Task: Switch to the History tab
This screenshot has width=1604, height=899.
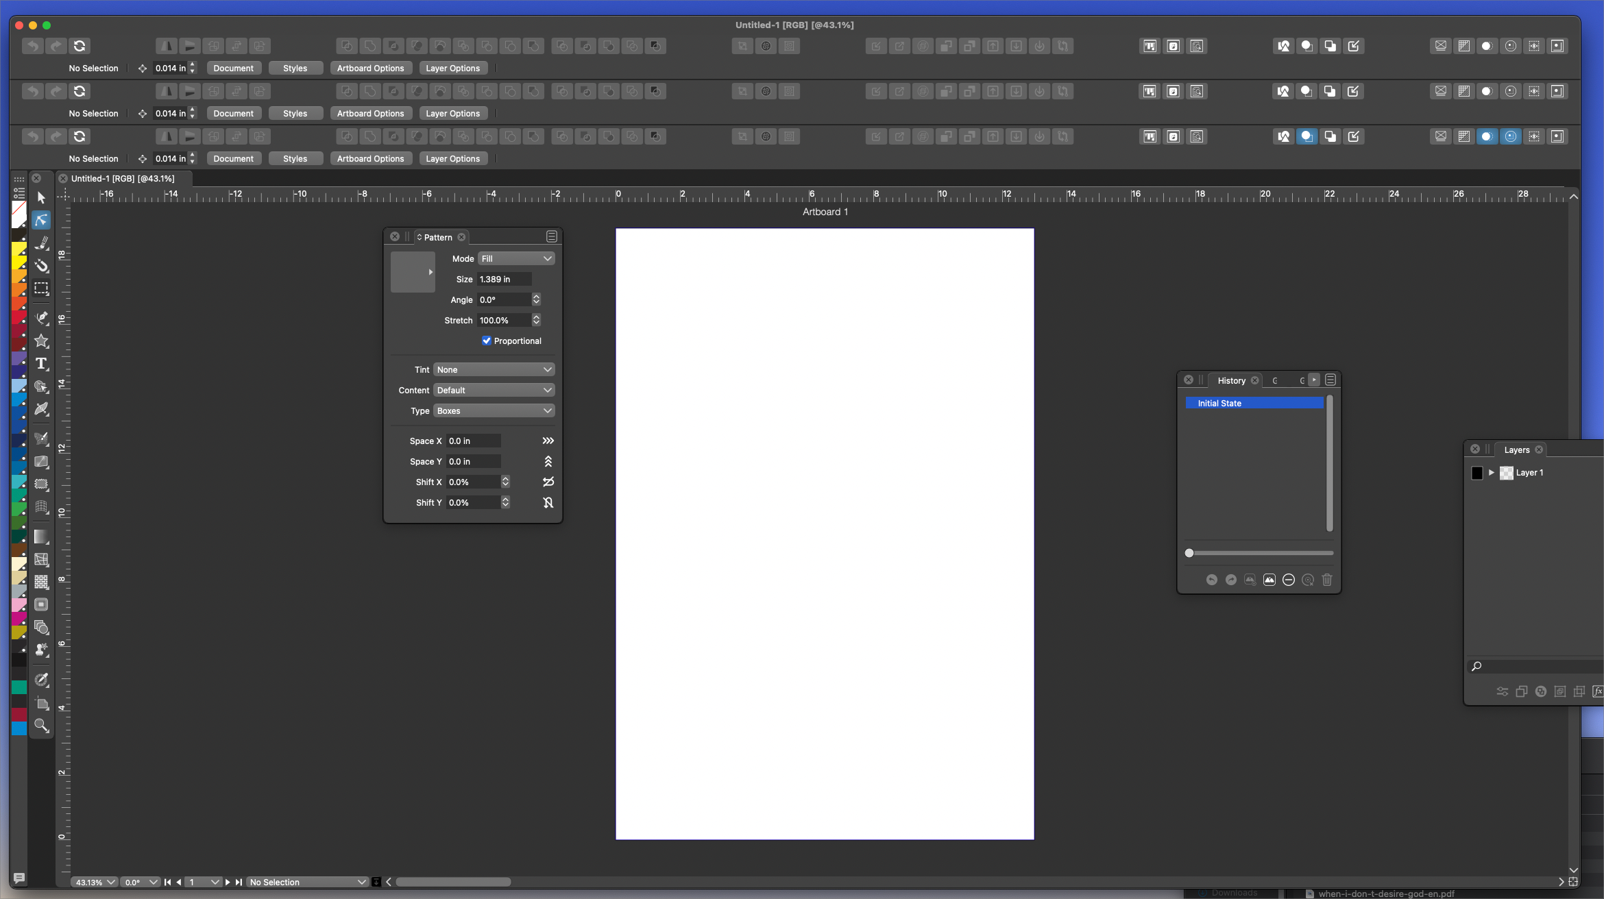Action: pos(1231,380)
